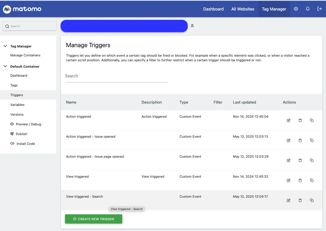This screenshot has height=231, width=326.
Task: Click the Create New Trigger button
Action: point(94,219)
